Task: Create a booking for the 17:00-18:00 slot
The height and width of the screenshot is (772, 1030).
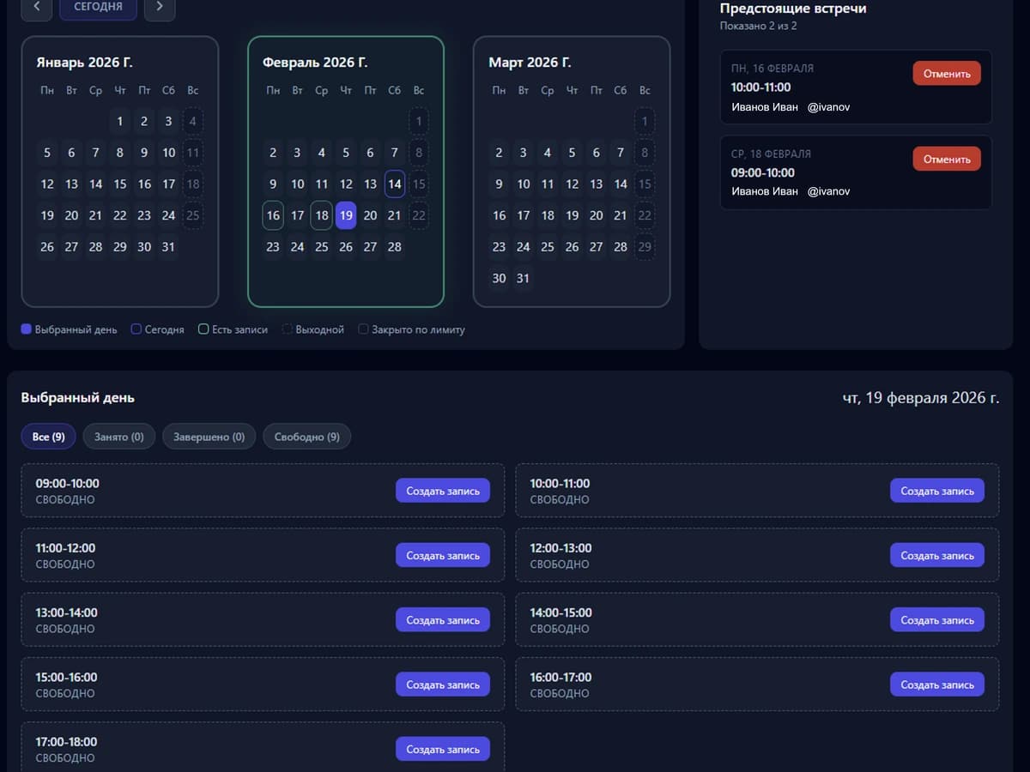Action: 442,749
